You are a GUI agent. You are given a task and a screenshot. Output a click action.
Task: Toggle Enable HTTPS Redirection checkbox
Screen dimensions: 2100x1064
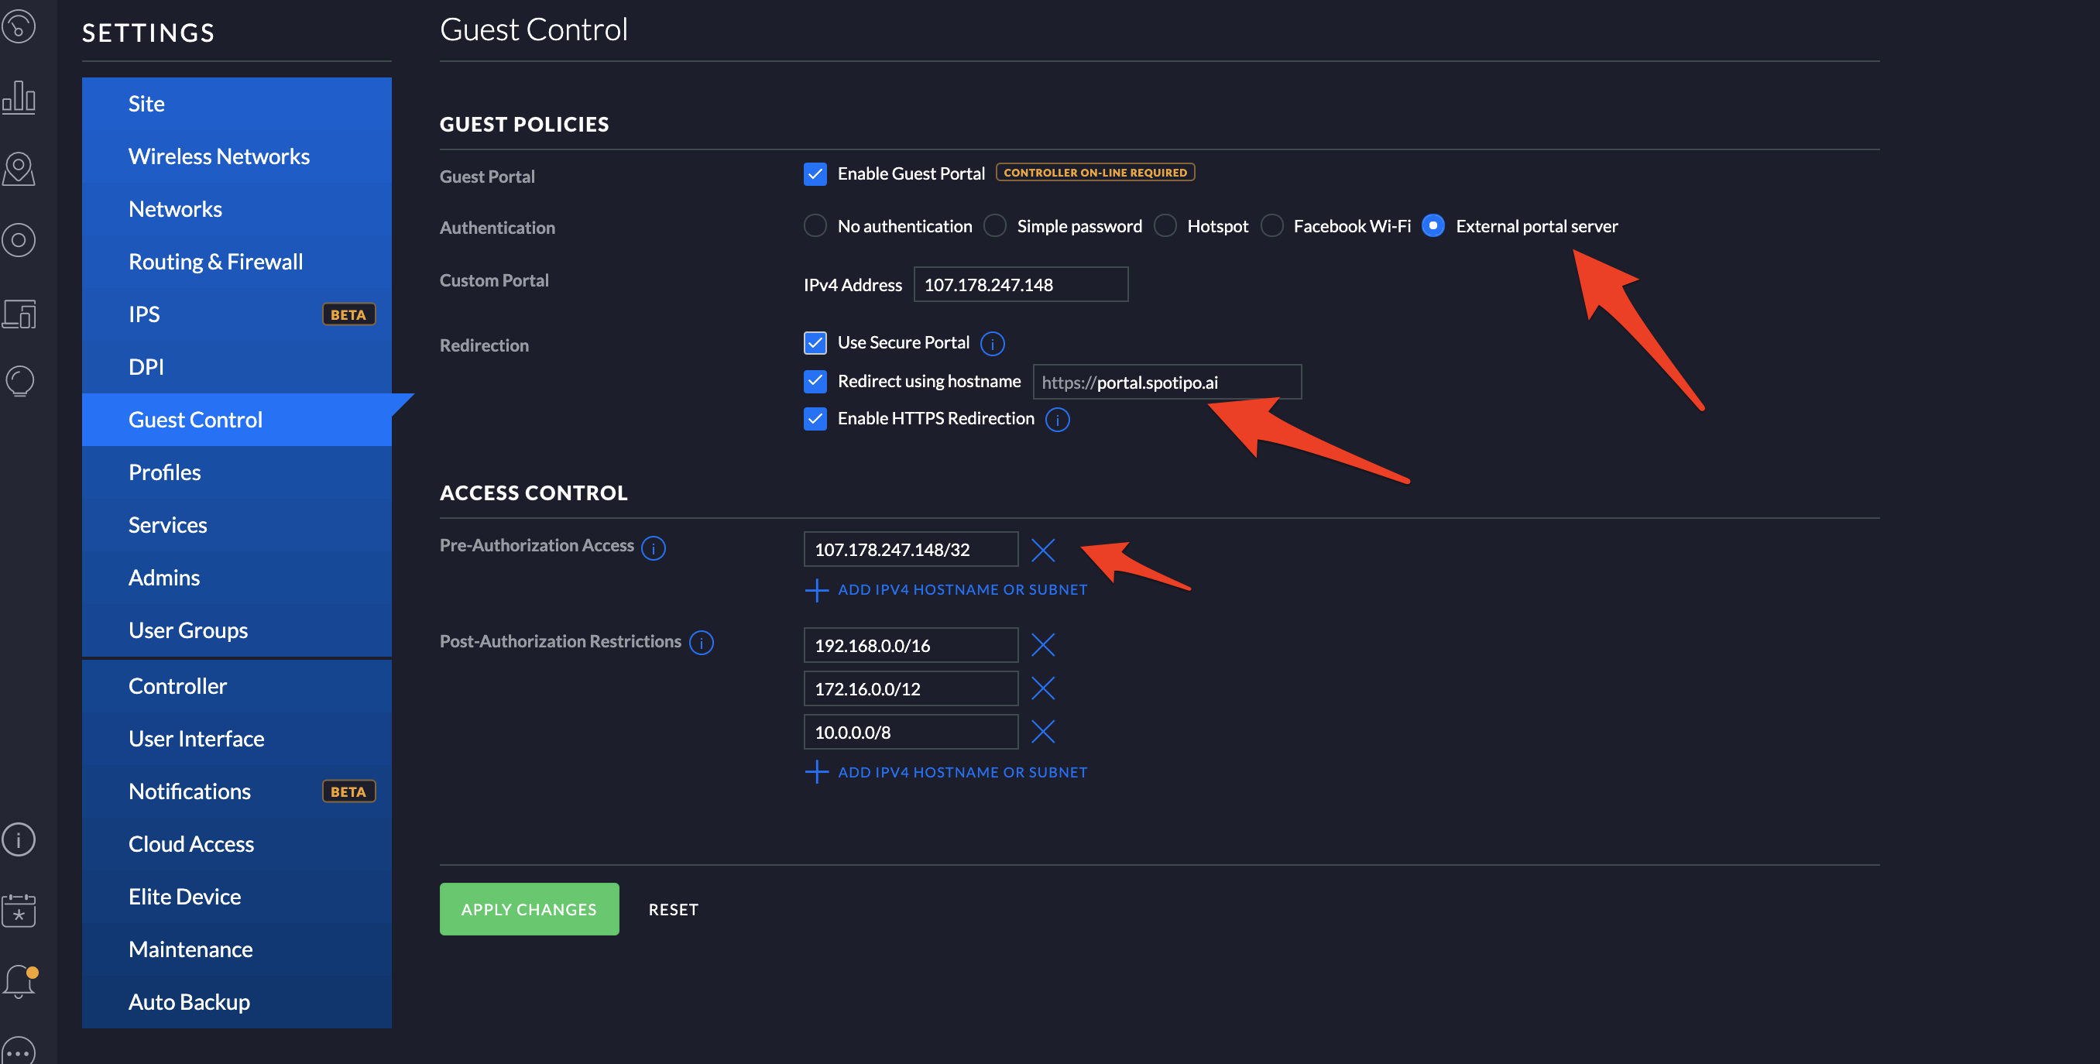click(815, 418)
